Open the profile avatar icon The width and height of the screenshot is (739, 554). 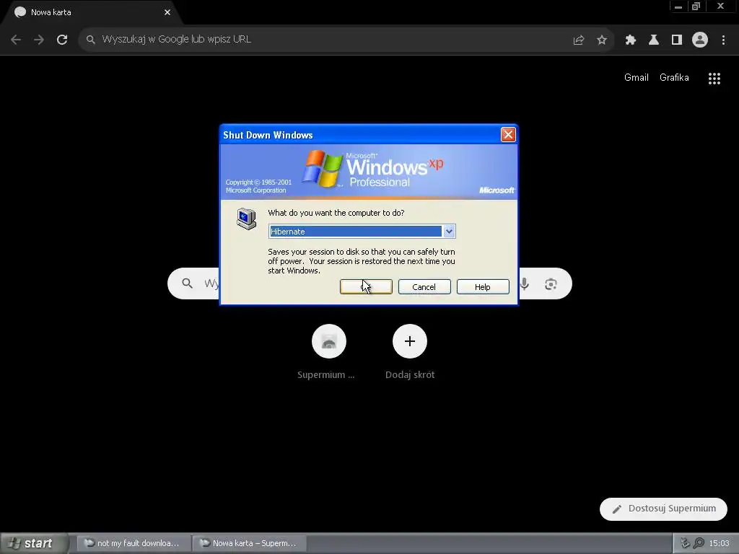pos(700,40)
